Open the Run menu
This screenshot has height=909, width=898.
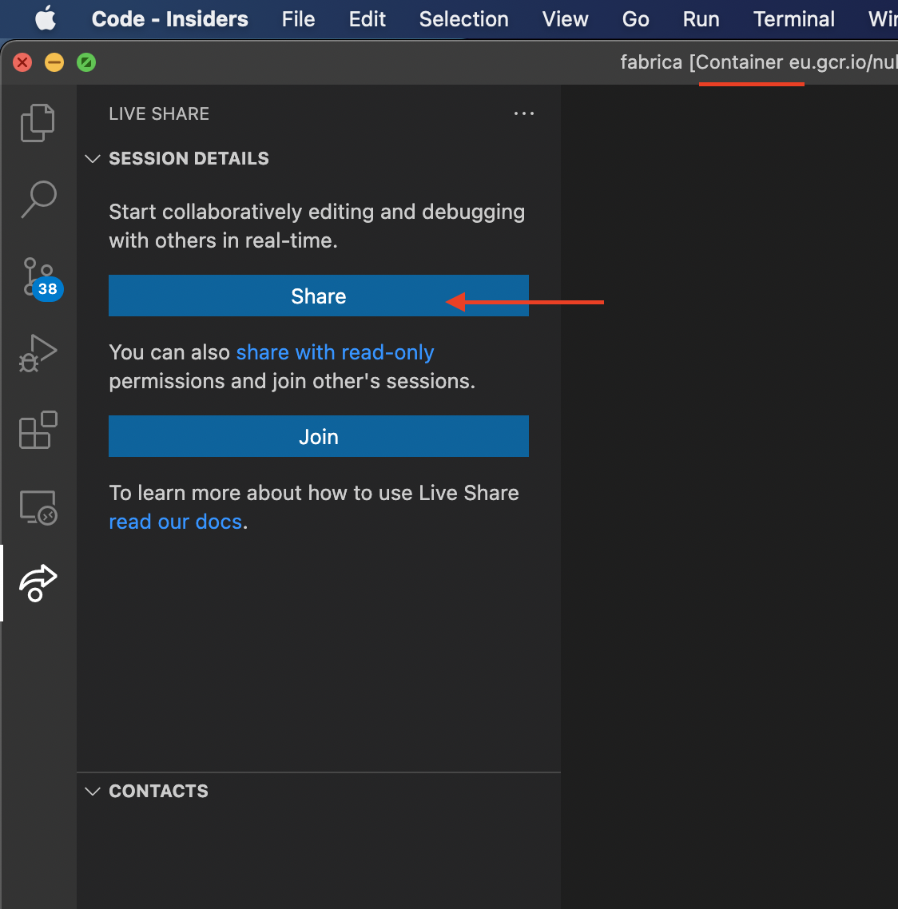(701, 19)
